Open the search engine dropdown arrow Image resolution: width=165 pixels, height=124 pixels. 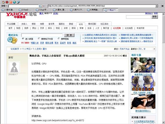point(44,6)
